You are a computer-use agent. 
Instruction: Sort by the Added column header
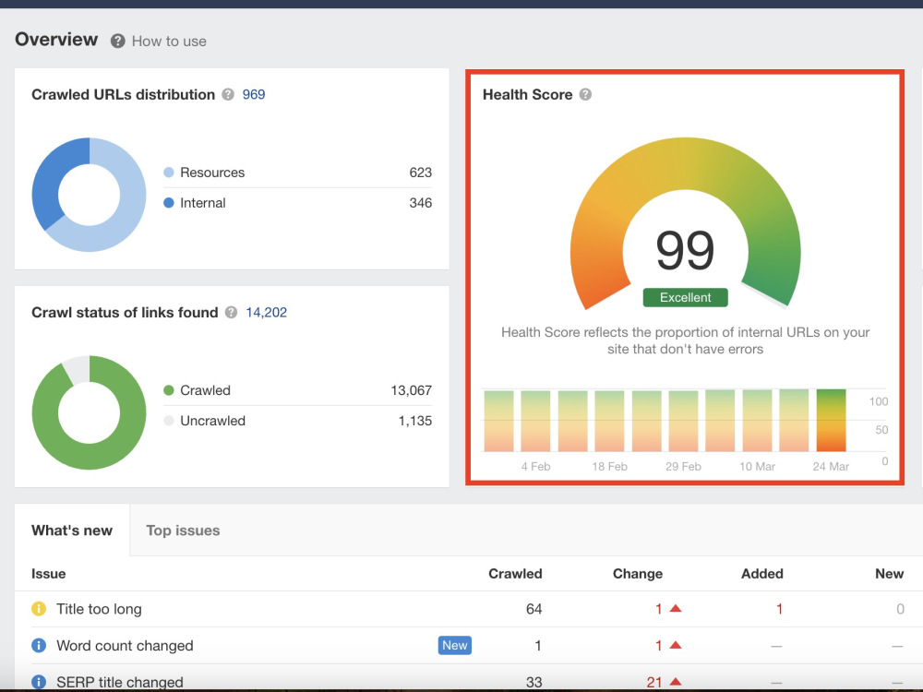pyautogui.click(x=761, y=574)
